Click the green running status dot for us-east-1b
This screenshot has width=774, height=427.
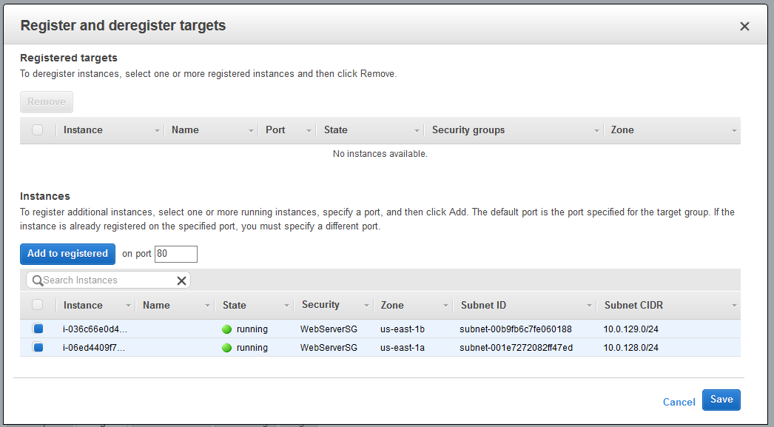click(226, 329)
